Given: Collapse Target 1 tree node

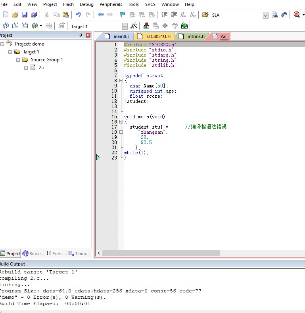Looking at the screenshot, I should coord(10,52).
